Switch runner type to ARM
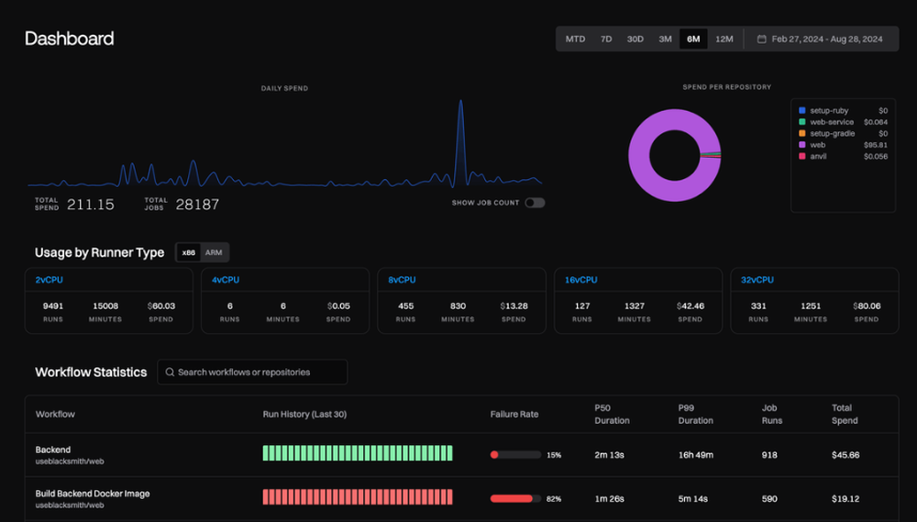 (214, 253)
